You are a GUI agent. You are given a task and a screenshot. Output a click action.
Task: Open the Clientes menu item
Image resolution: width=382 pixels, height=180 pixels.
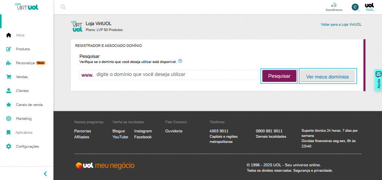click(22, 91)
